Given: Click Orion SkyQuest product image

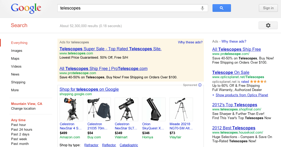Looking at the screenshot, I should (x=154, y=109).
